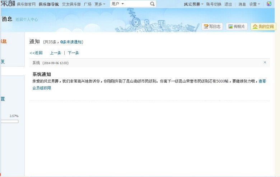Open 俱乐部导航 in top navigation
Viewport: 280px width, 177px height.
click(49, 4)
